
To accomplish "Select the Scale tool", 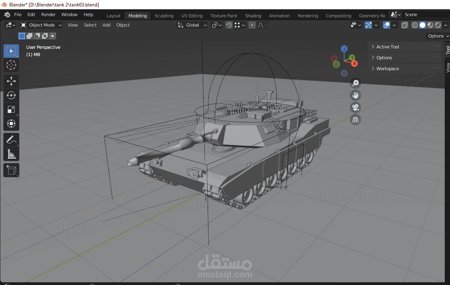I will coord(11,109).
